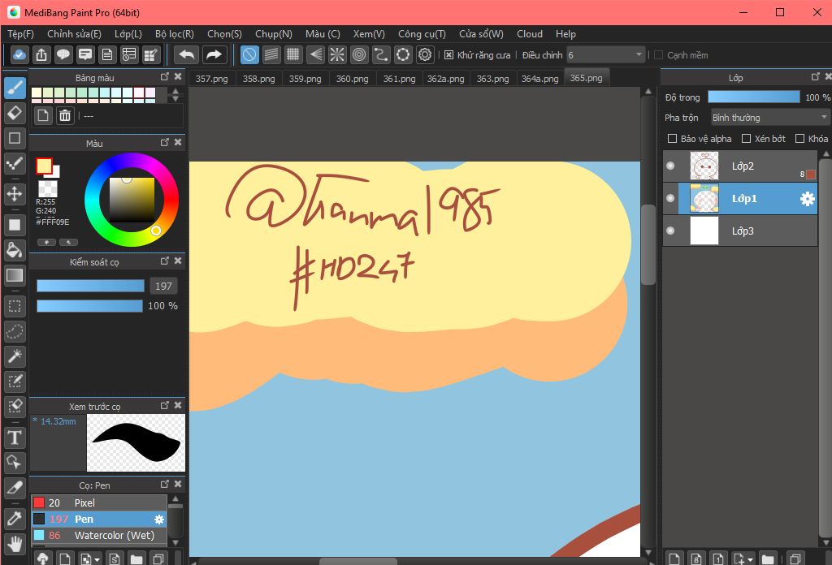832x565 pixels.
Task: Open Pen brush settings gear
Action: [x=158, y=520]
